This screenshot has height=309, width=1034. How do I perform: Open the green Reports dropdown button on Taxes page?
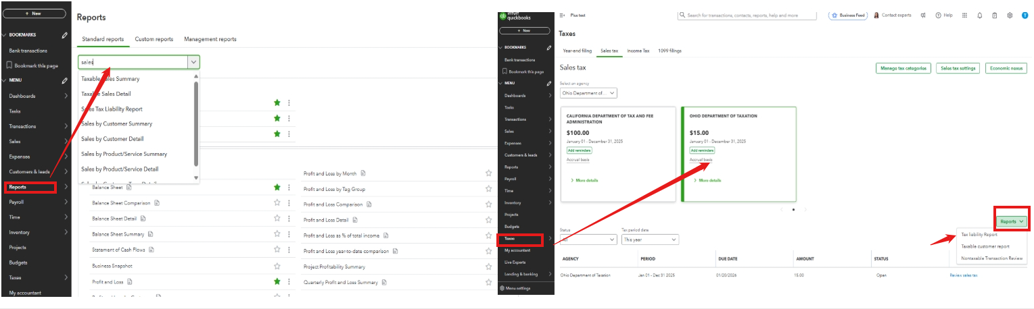pos(1012,221)
